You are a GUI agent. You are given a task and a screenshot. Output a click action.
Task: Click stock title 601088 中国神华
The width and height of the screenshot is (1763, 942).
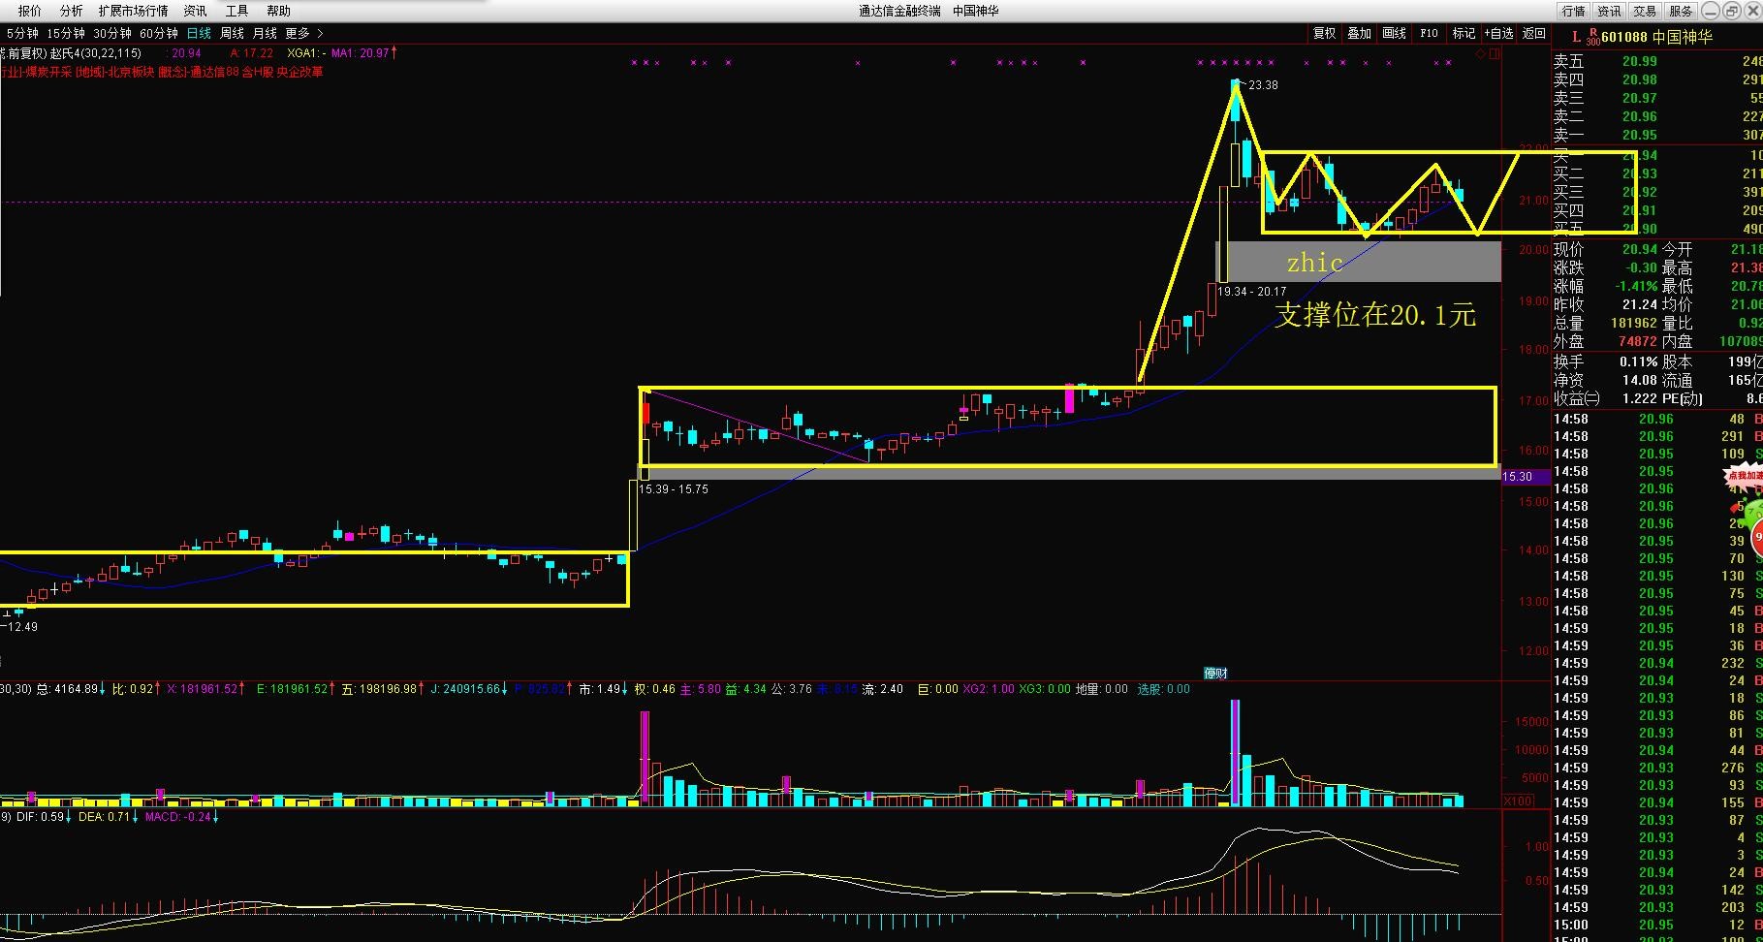pos(1656,37)
